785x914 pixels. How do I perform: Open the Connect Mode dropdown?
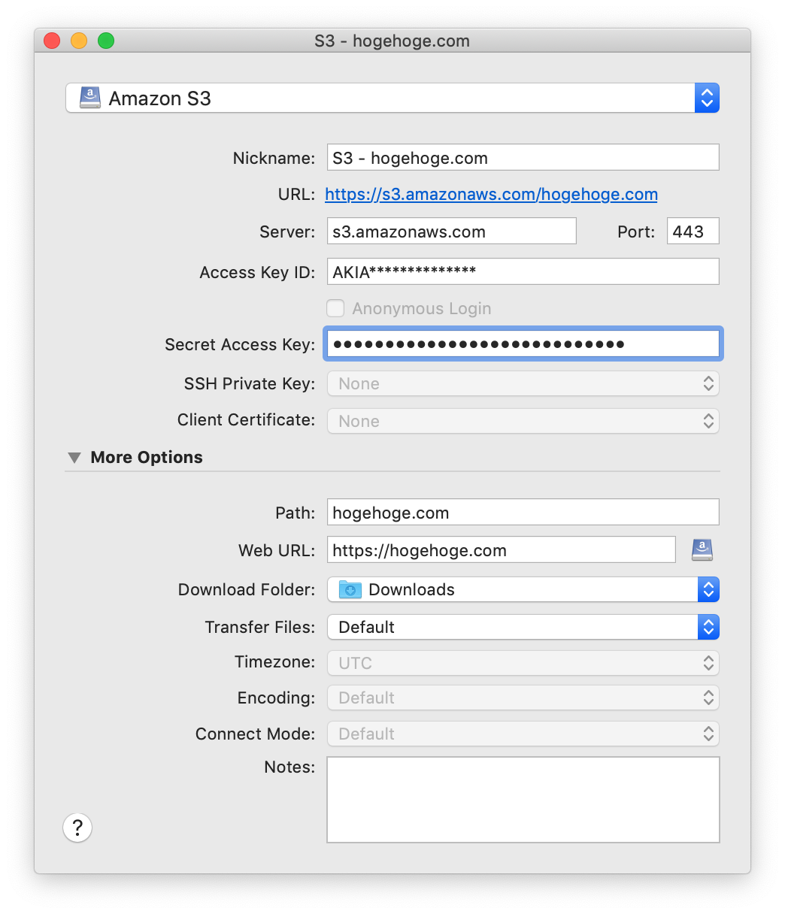(x=523, y=734)
